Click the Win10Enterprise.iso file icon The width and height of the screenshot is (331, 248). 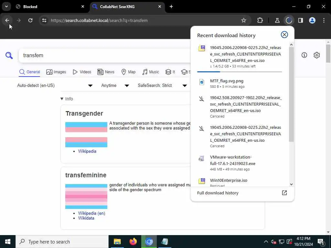point(202,181)
